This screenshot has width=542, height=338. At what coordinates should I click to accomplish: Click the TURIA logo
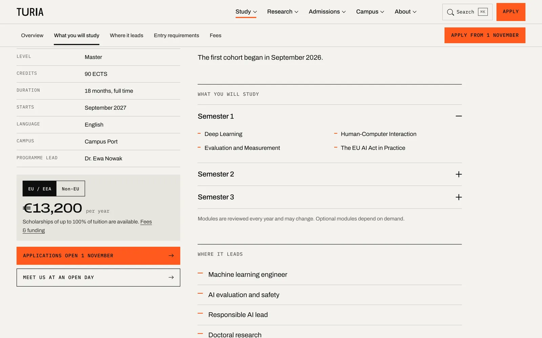(x=30, y=12)
